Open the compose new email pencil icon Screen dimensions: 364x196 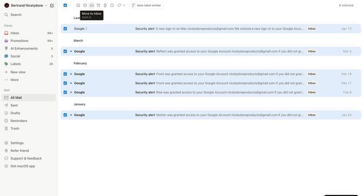pos(52,5)
